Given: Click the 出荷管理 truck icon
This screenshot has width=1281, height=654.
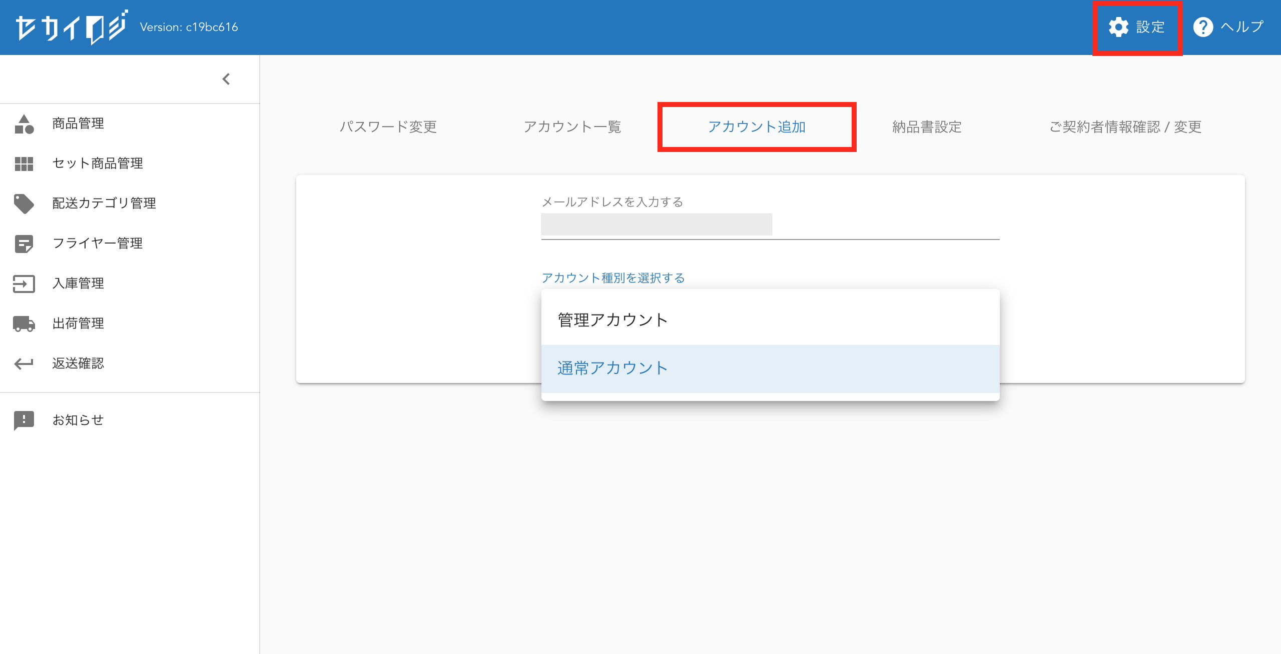Looking at the screenshot, I should pos(24,323).
